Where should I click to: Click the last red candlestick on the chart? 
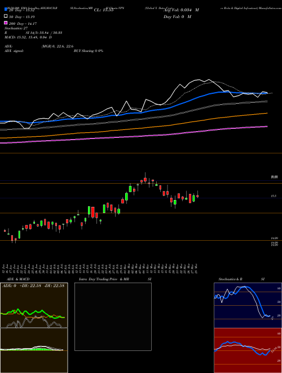click(197, 196)
